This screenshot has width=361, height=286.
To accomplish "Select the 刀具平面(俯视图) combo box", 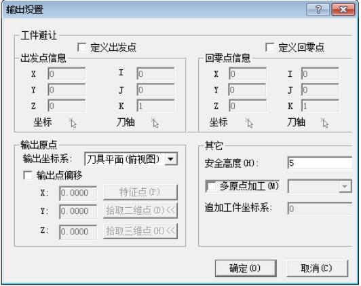I will coord(131,159).
